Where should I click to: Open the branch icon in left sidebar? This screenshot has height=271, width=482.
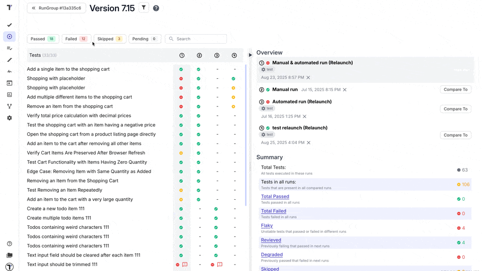[10, 106]
